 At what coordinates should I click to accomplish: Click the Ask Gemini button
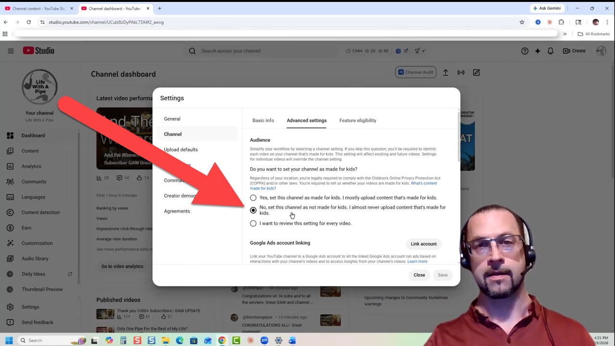click(547, 8)
